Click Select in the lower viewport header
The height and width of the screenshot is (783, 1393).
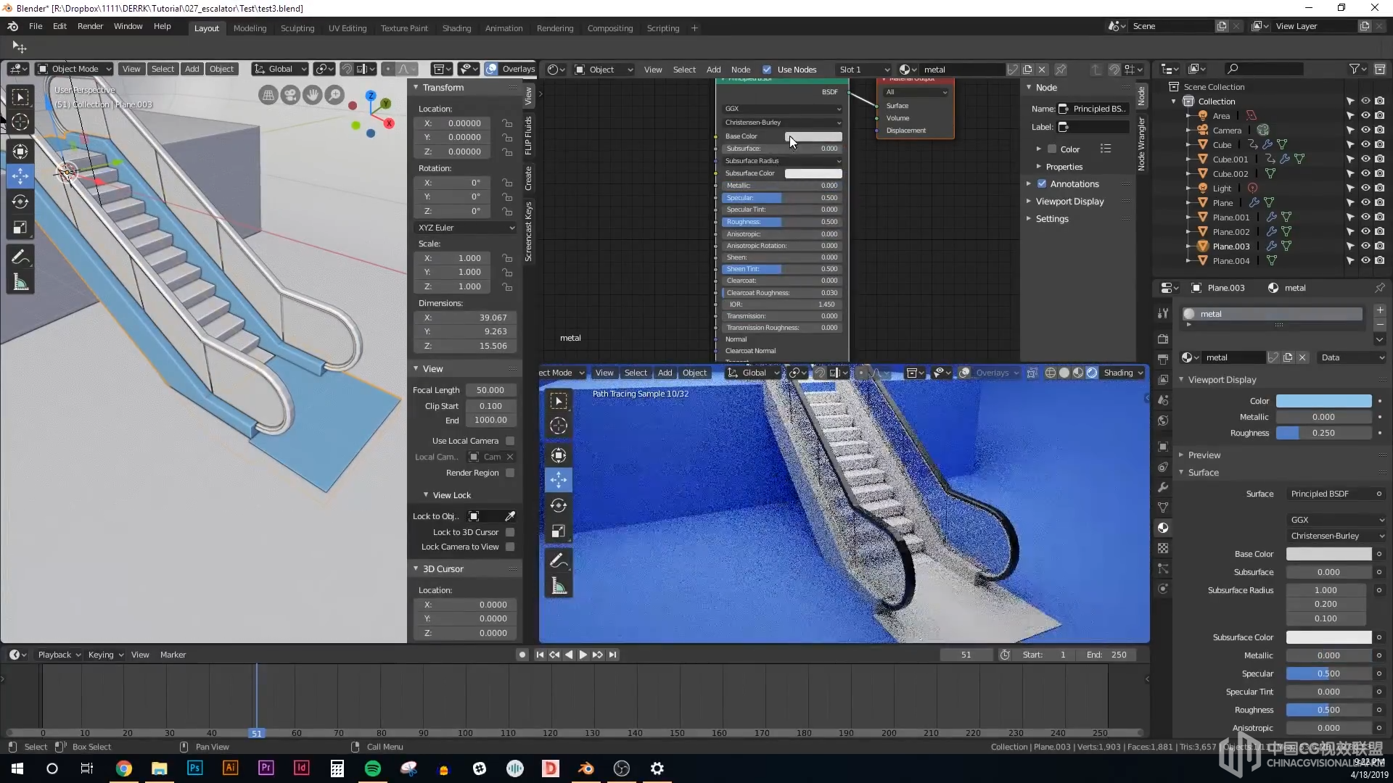[x=636, y=373]
